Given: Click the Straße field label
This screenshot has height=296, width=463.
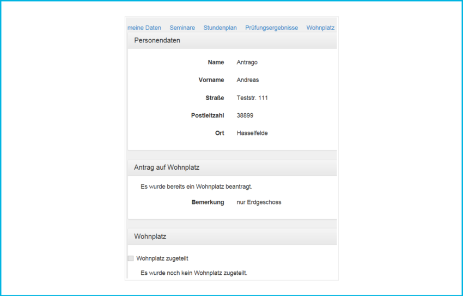Looking at the screenshot, I should pyautogui.click(x=214, y=98).
